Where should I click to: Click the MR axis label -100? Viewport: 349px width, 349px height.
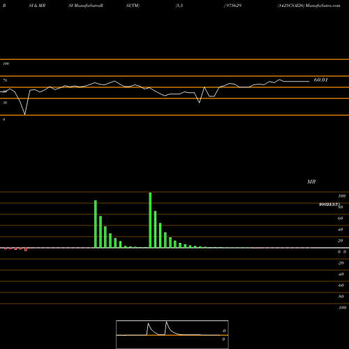click(x=342, y=308)
